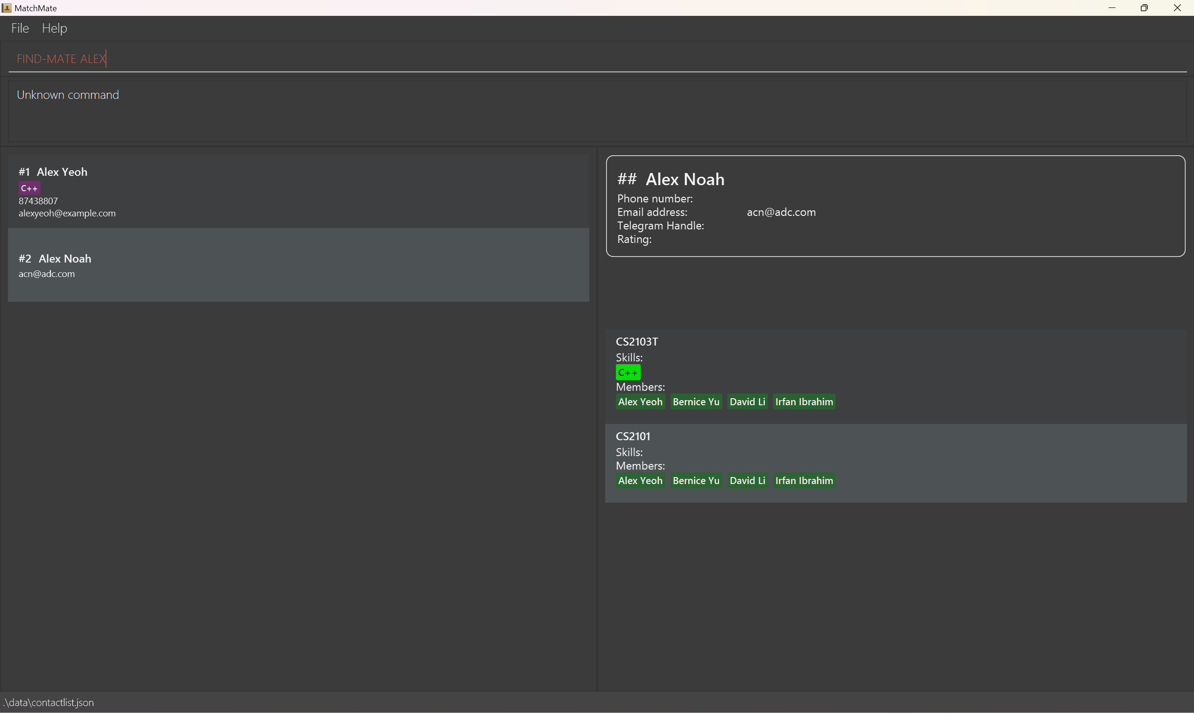Open the File menu

pos(20,28)
